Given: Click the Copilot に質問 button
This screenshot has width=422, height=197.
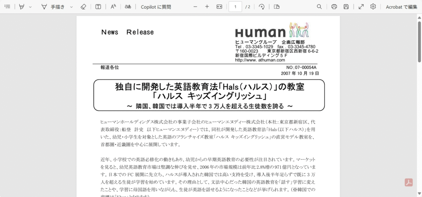Looking at the screenshot, I should point(156,7).
